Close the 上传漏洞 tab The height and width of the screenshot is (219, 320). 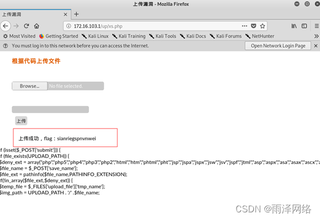point(66,14)
